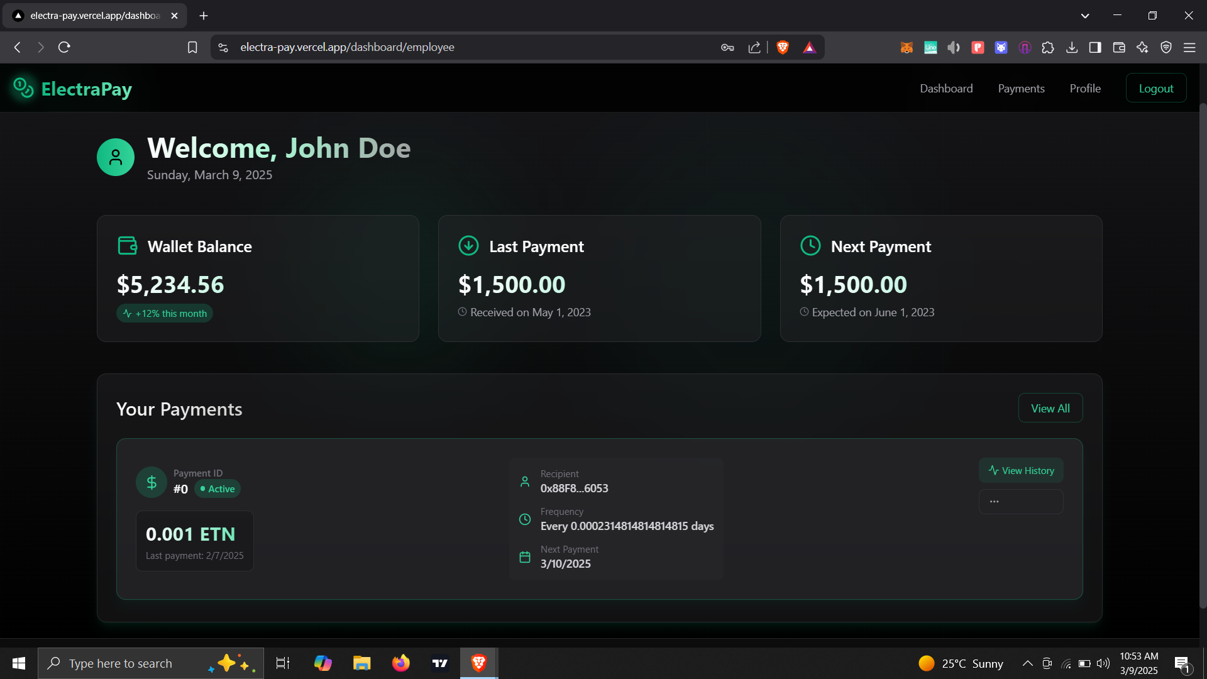Screen dimensions: 1207x679
Task: Click the Wallet Balance wallet icon
Action: (x=128, y=246)
